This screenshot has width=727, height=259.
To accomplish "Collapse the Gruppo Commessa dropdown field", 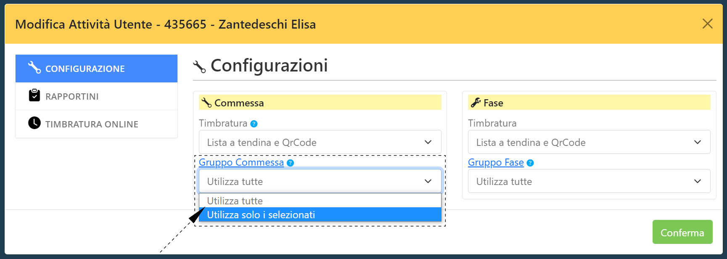I will coord(320,181).
